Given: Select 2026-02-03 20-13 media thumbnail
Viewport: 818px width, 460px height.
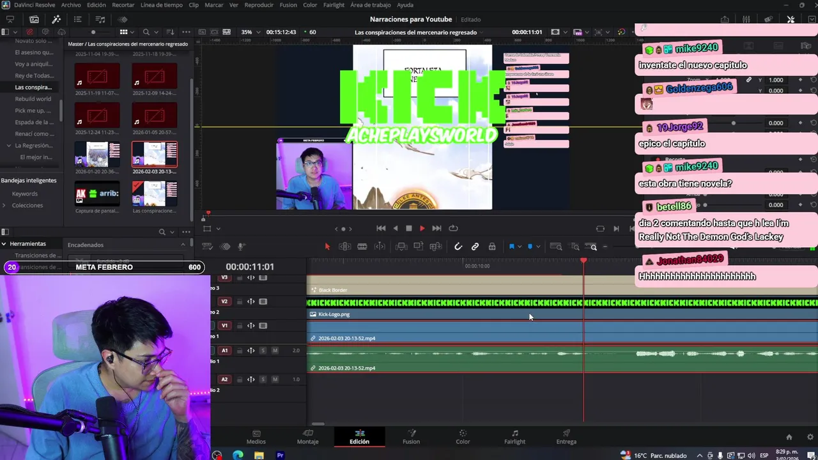Looking at the screenshot, I should coord(155,154).
